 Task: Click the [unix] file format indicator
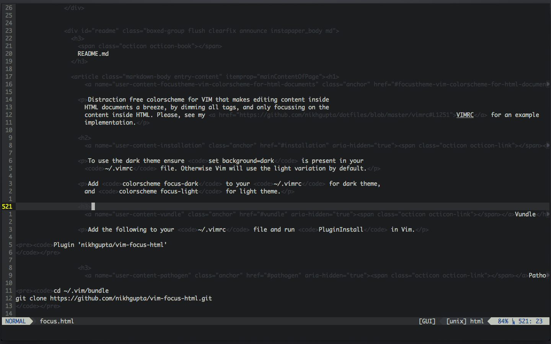(x=456, y=321)
